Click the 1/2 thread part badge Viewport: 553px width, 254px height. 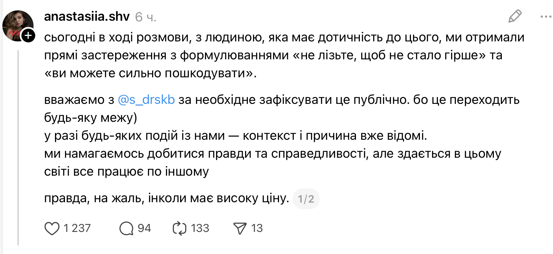click(x=306, y=199)
